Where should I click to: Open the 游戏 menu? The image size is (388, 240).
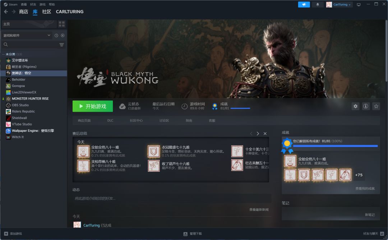(42, 4)
